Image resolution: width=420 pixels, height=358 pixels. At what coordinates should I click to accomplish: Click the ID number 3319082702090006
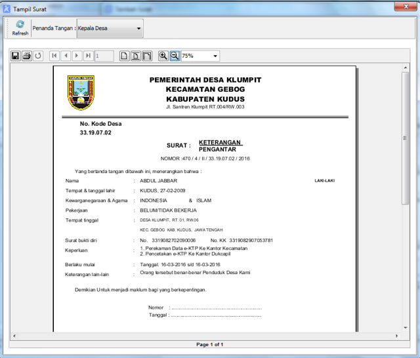tap(173, 241)
